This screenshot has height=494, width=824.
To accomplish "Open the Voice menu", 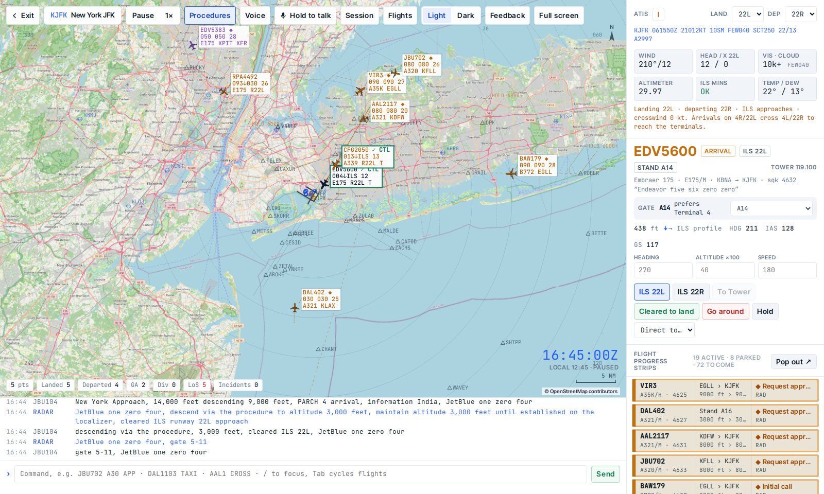I will [255, 15].
